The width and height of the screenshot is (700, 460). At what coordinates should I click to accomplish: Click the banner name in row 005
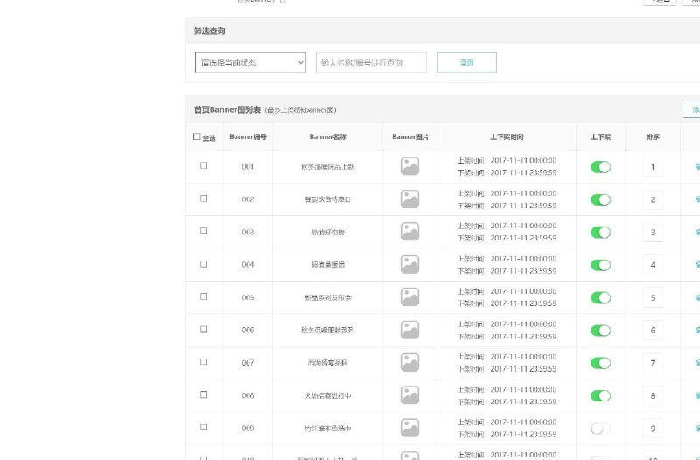pos(327,297)
